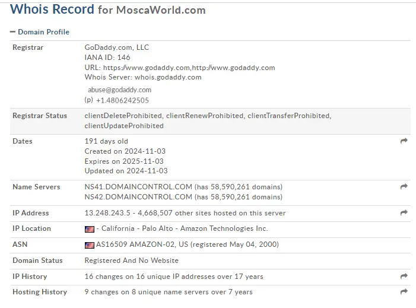Viewport: 416px width, 308px height.
Task: Select Whois Server whois.godaddy.com line
Action: [x=143, y=77]
